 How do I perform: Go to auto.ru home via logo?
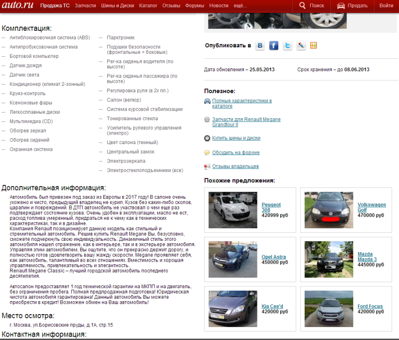[x=17, y=5]
